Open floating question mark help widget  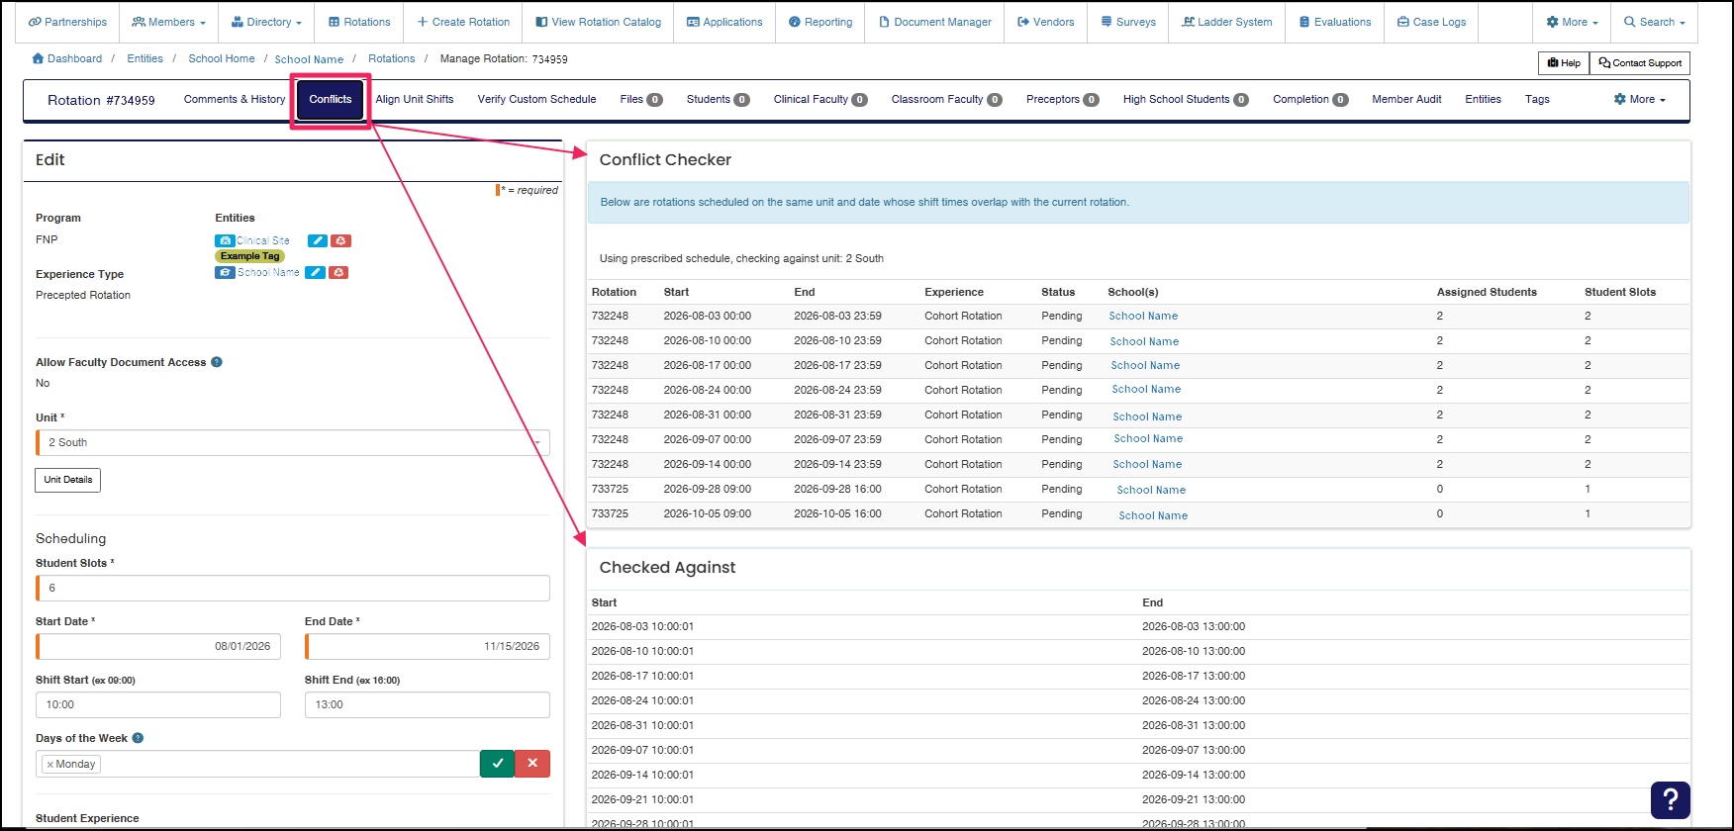pos(1670,799)
